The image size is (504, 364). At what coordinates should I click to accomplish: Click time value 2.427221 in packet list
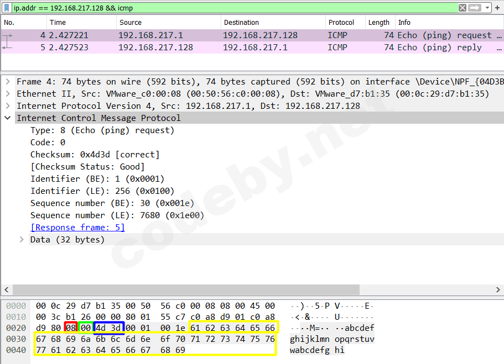coord(69,35)
